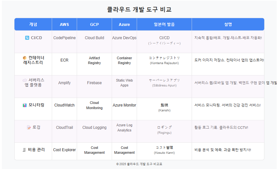This screenshot has width=280, height=169.
Task: Click the 비용 관리 concept label
Action: click(x=36, y=150)
